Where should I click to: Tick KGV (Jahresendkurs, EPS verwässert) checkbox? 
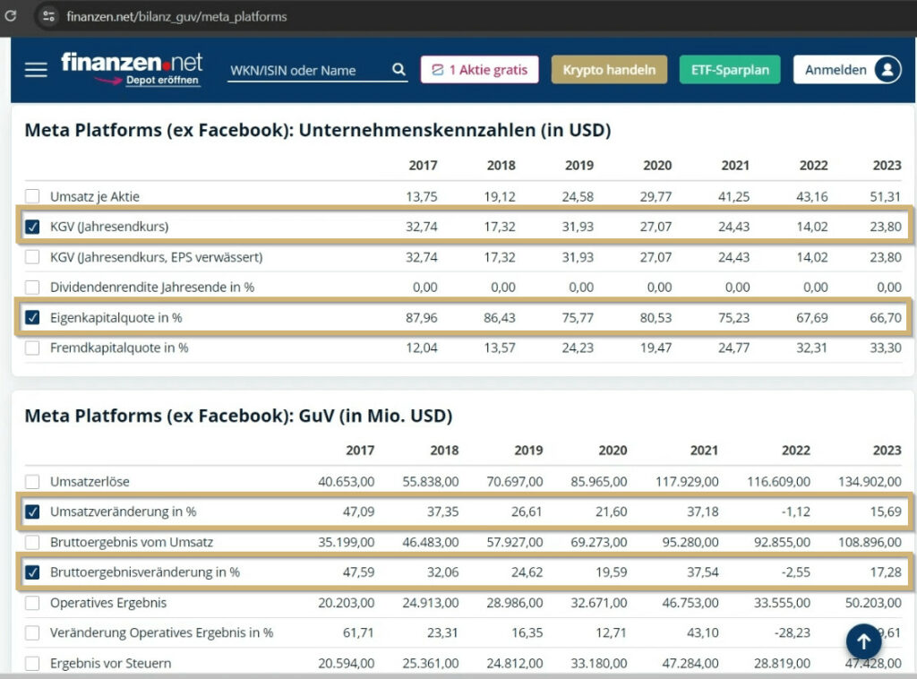click(x=33, y=257)
